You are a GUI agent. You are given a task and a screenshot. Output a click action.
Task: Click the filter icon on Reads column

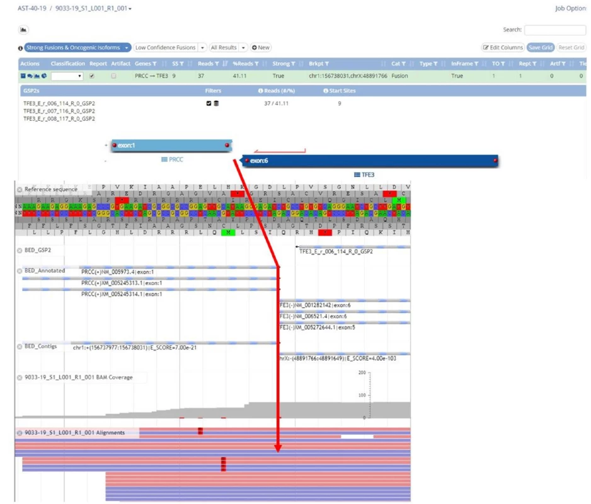point(217,64)
